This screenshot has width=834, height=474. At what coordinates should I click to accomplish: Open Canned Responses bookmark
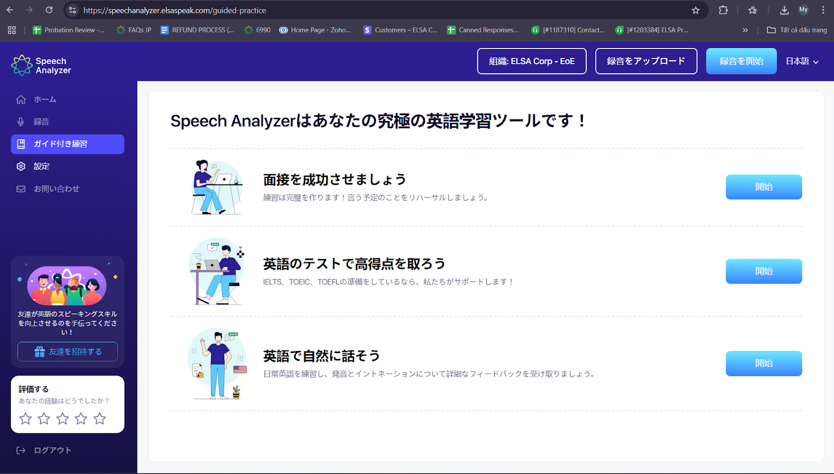click(483, 30)
